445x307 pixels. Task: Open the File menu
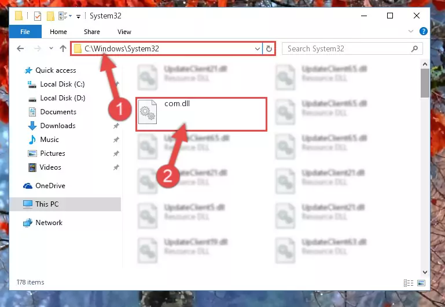tap(25, 32)
